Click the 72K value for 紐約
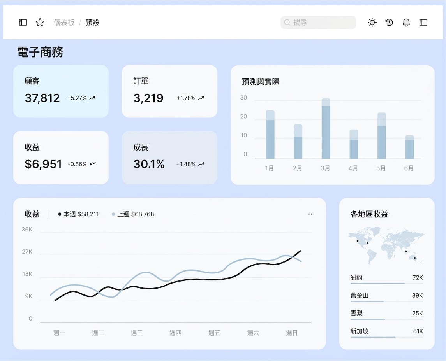Viewport: 446px width, 361px height. pos(418,277)
